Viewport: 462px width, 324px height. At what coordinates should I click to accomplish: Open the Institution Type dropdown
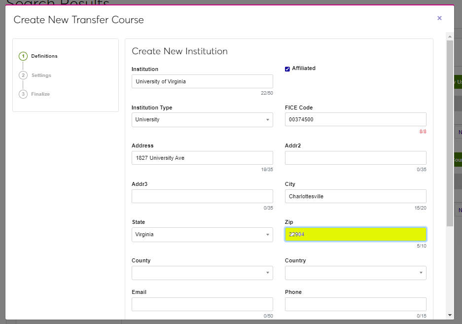pos(202,120)
